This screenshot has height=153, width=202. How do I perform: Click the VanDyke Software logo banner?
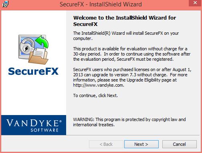click(34, 125)
